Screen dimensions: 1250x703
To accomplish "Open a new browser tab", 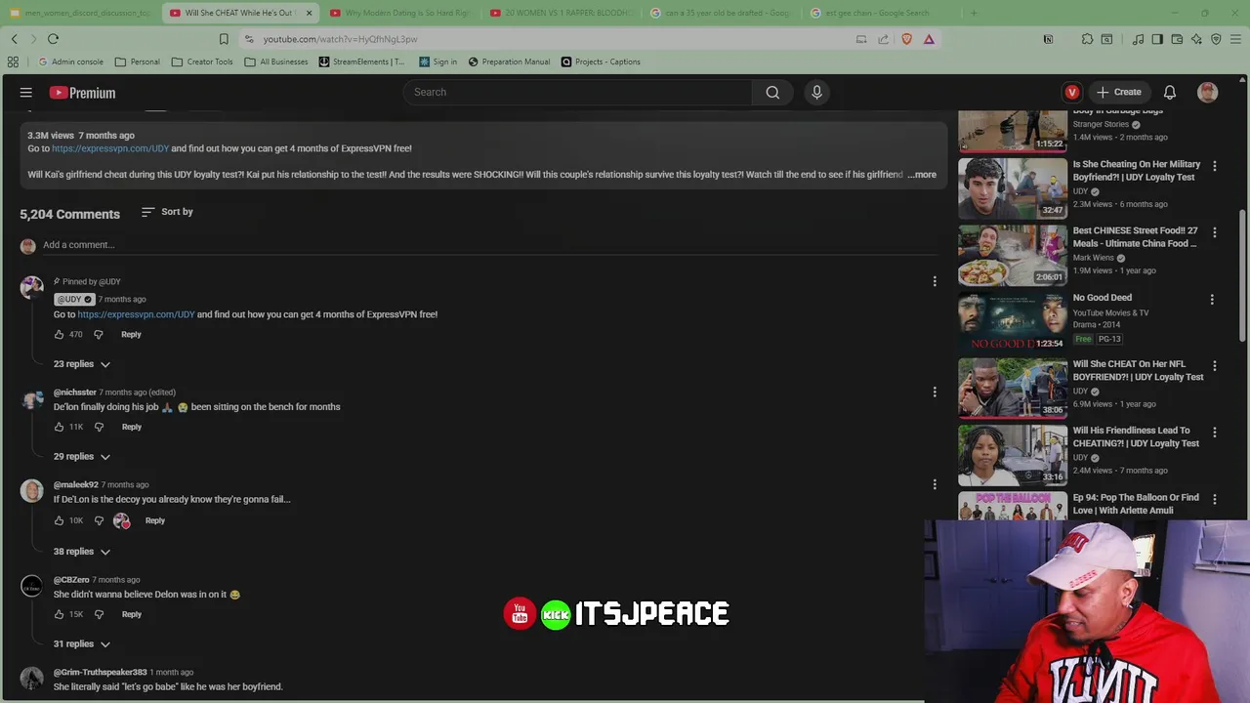I will 974,13.
